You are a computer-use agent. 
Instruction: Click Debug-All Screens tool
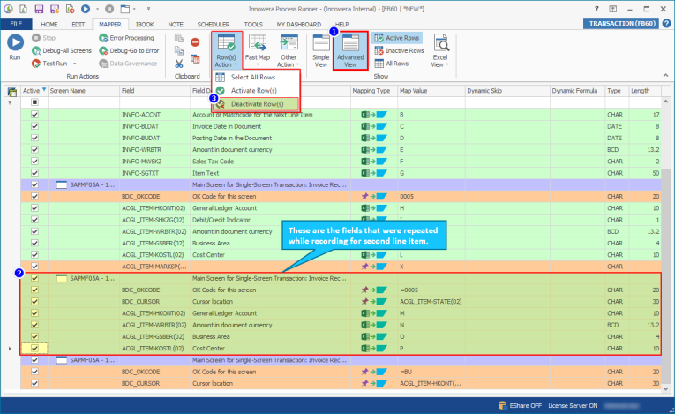[x=61, y=51]
